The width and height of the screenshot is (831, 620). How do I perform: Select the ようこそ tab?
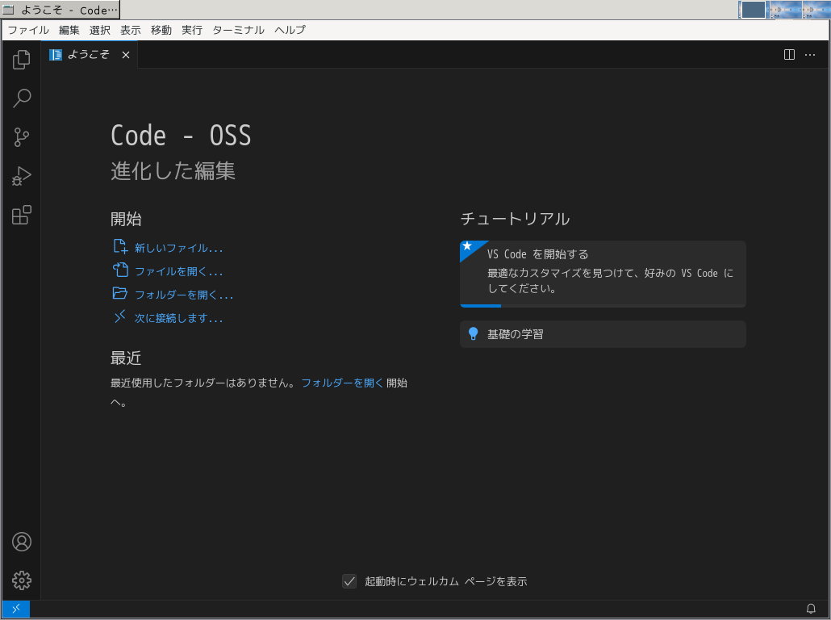click(89, 55)
